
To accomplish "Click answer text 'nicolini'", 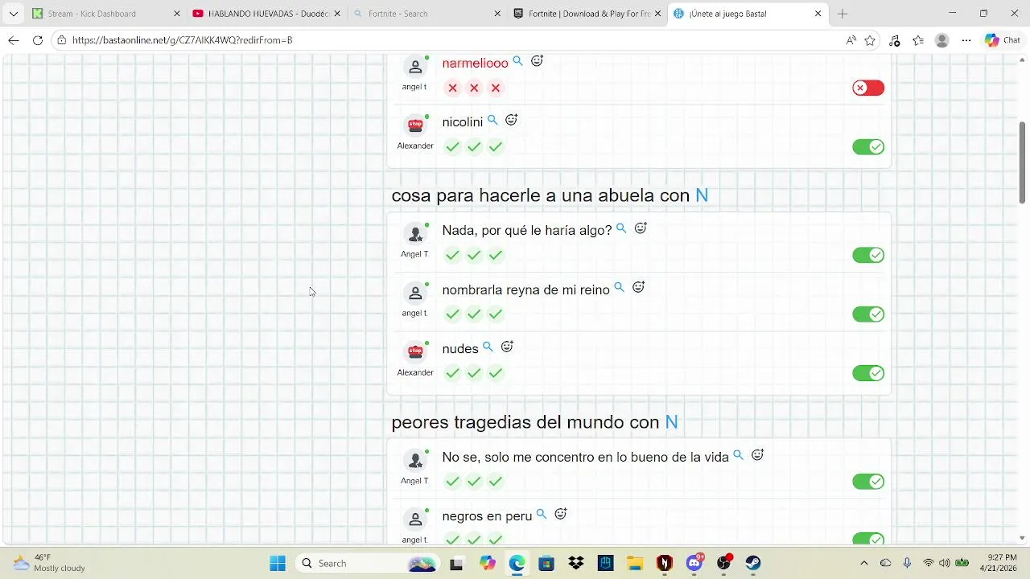I will tap(463, 122).
